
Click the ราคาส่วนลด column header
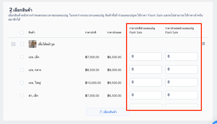(114, 32)
